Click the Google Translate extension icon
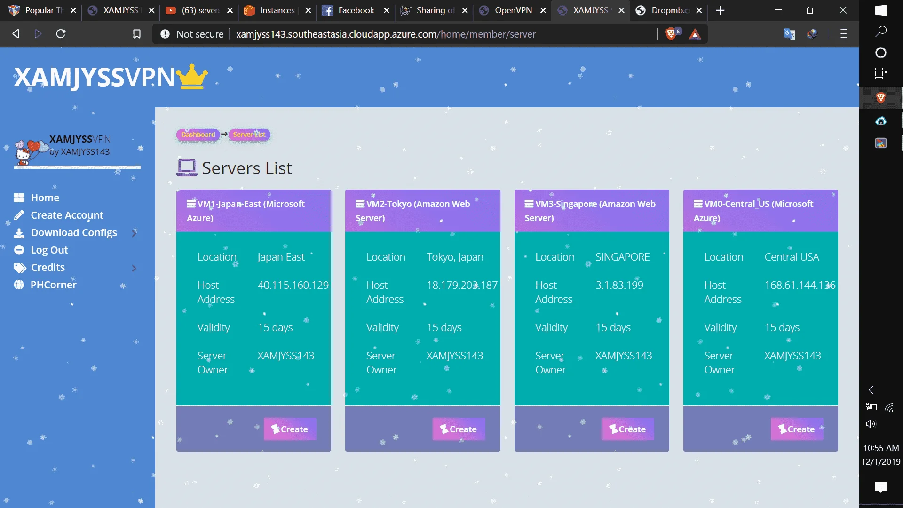903x508 pixels. pyautogui.click(x=789, y=34)
